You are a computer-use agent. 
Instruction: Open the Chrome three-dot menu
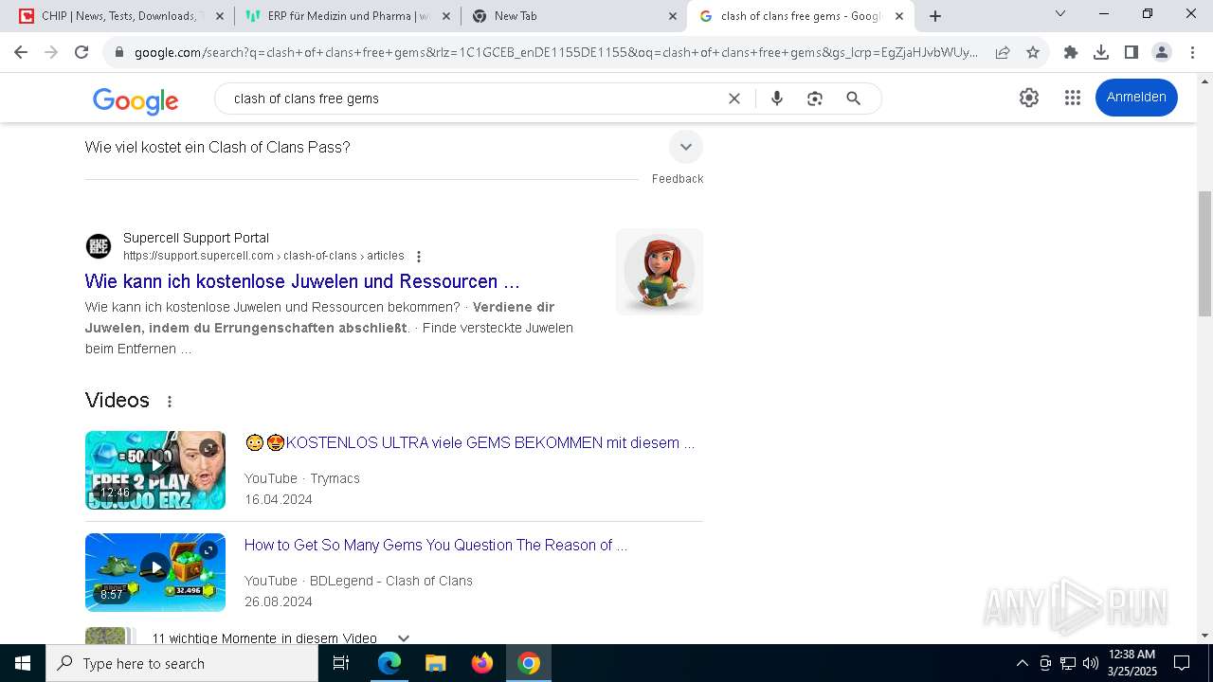(x=1192, y=52)
